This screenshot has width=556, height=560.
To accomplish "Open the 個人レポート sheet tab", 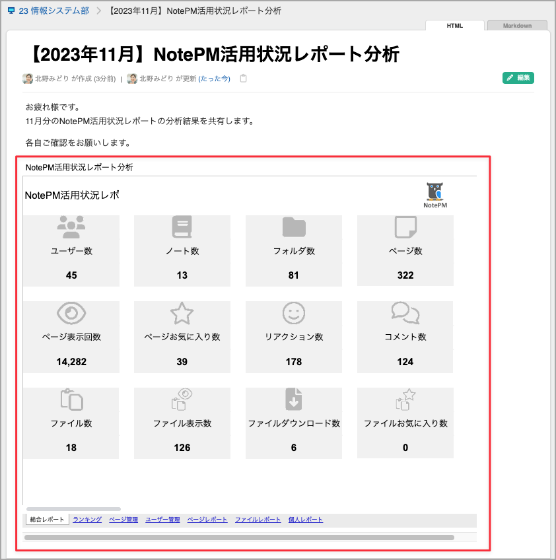I will click(x=306, y=520).
